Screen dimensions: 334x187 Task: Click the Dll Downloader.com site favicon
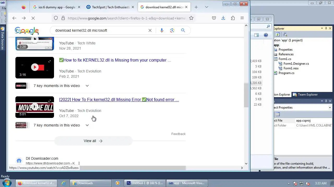click(x=19, y=161)
